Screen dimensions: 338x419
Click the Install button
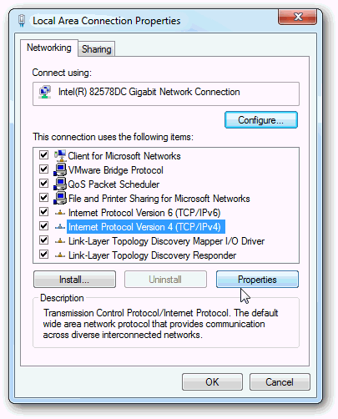[74, 280]
